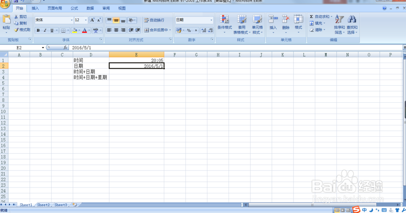This screenshot has width=406, height=213.
Task: Toggle Bold formatting
Action: [x=38, y=30]
